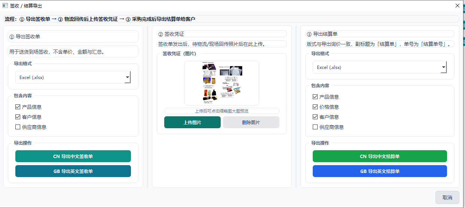Click GB 导出英文签收单 button
Screen dimensions: 465x208
pyautogui.click(x=73, y=171)
